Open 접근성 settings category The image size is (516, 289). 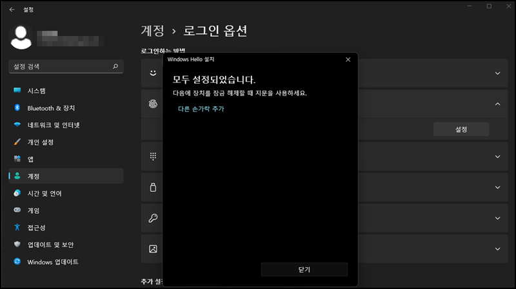[x=66, y=228]
